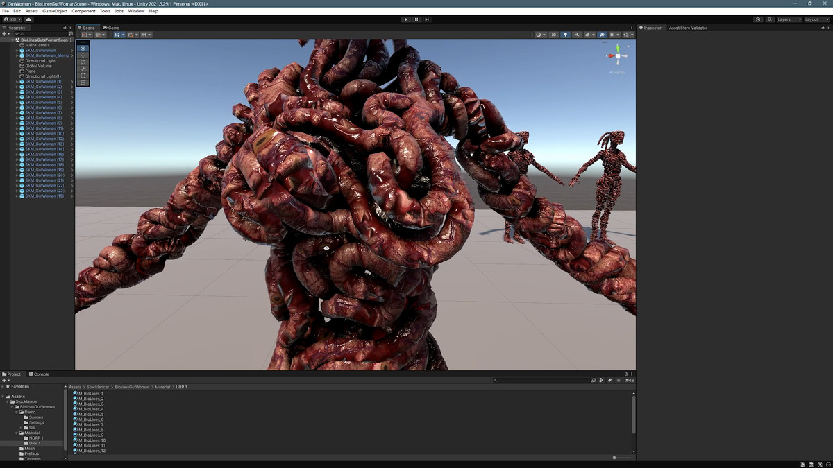Select the HDRP 1 folder in Project

(x=36, y=438)
